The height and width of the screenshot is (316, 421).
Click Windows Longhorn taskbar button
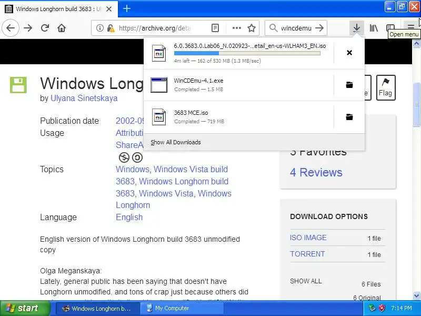coord(98,308)
